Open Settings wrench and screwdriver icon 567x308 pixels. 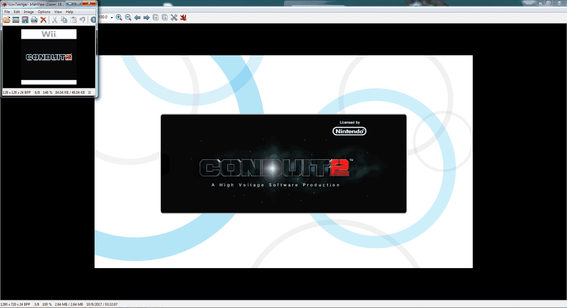(x=174, y=17)
